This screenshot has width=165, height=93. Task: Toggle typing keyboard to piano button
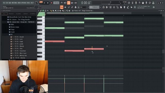coord(62,7)
